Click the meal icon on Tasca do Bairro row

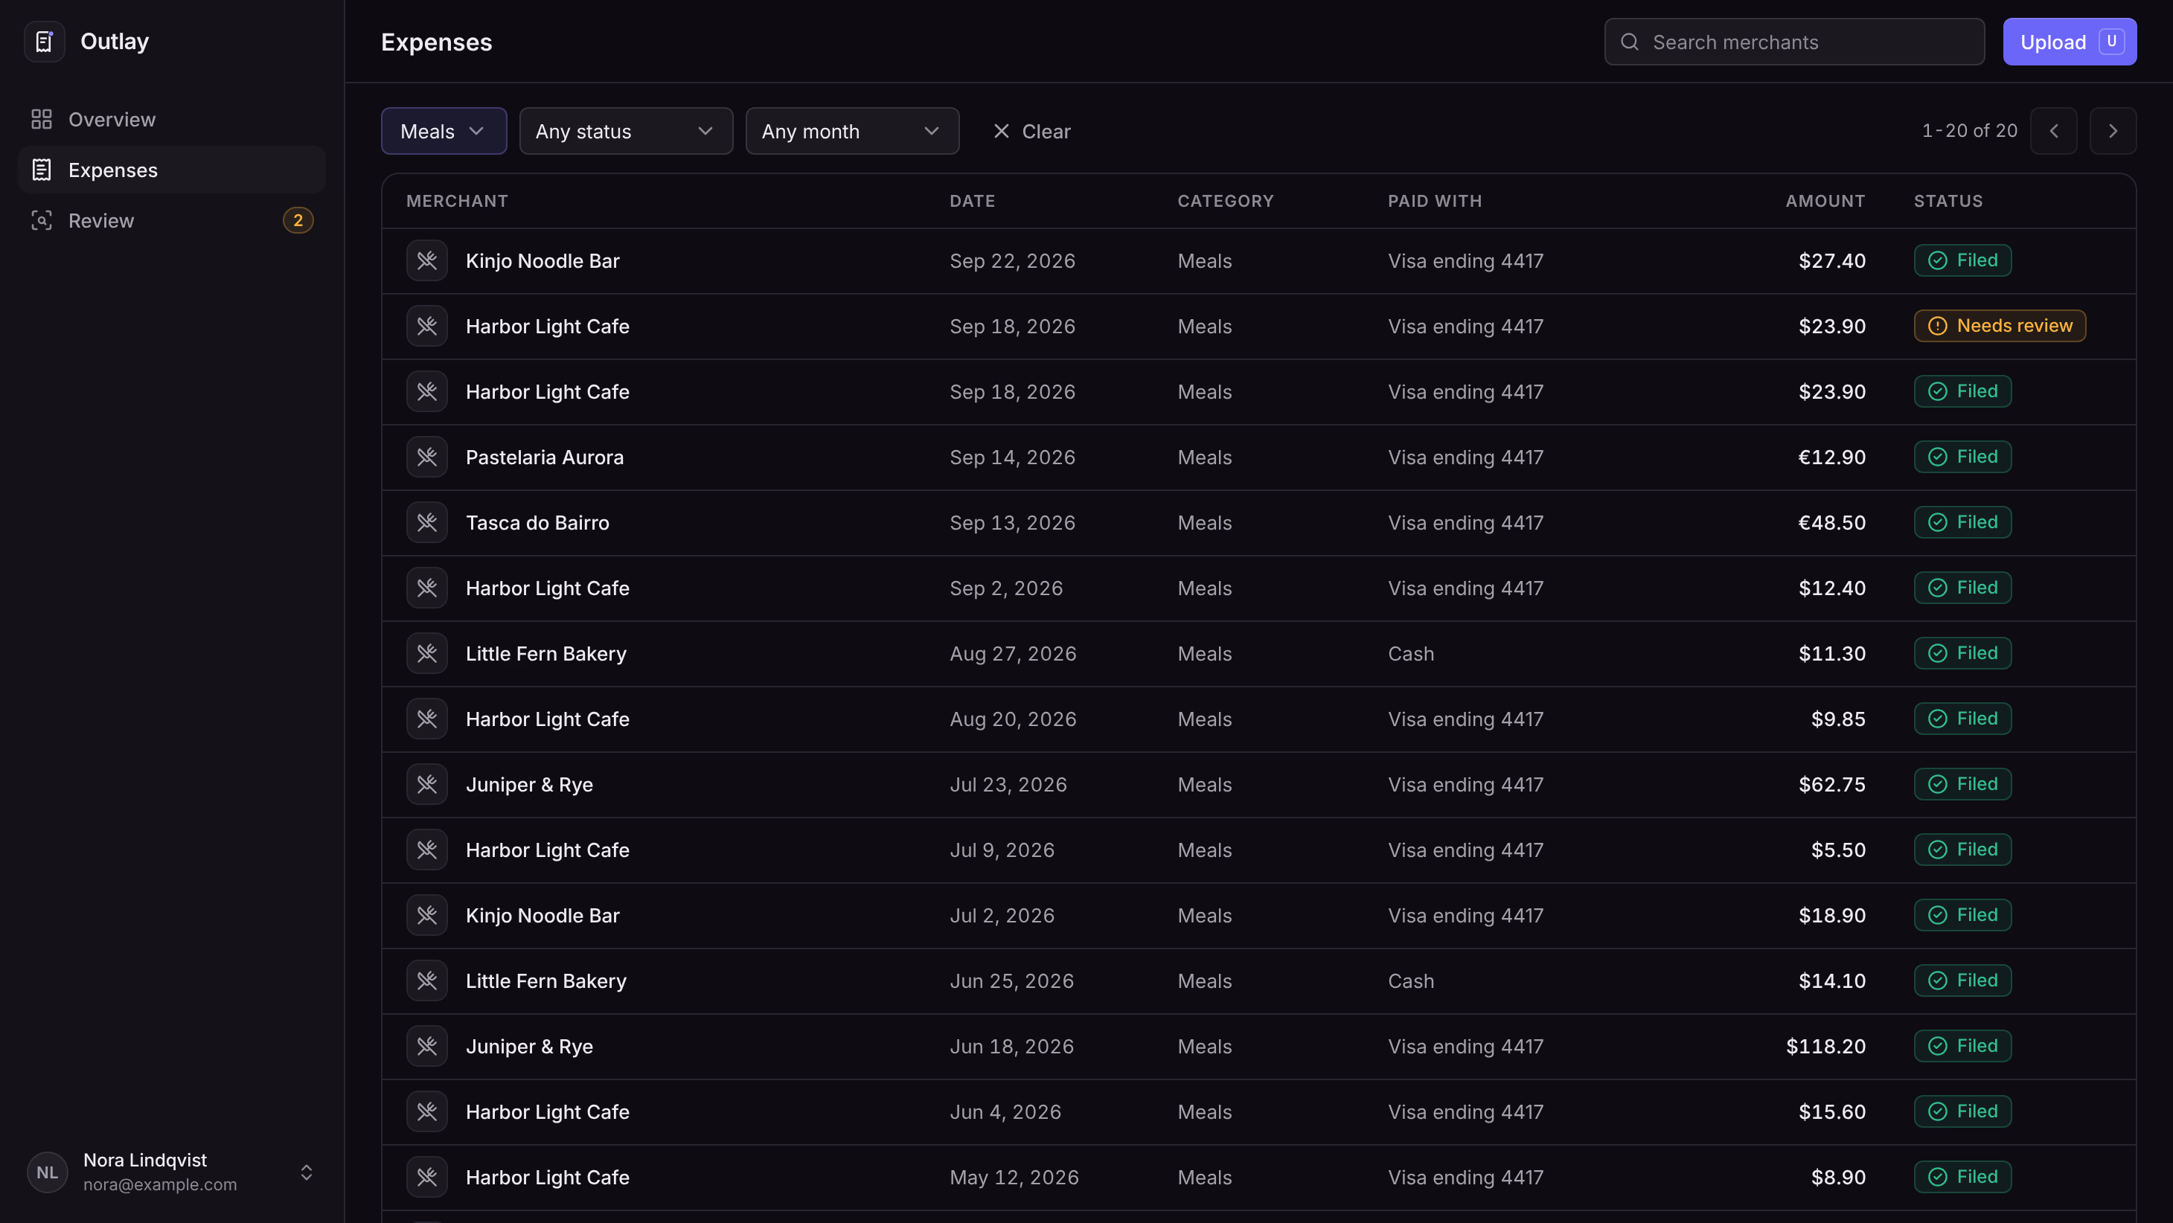pos(427,522)
